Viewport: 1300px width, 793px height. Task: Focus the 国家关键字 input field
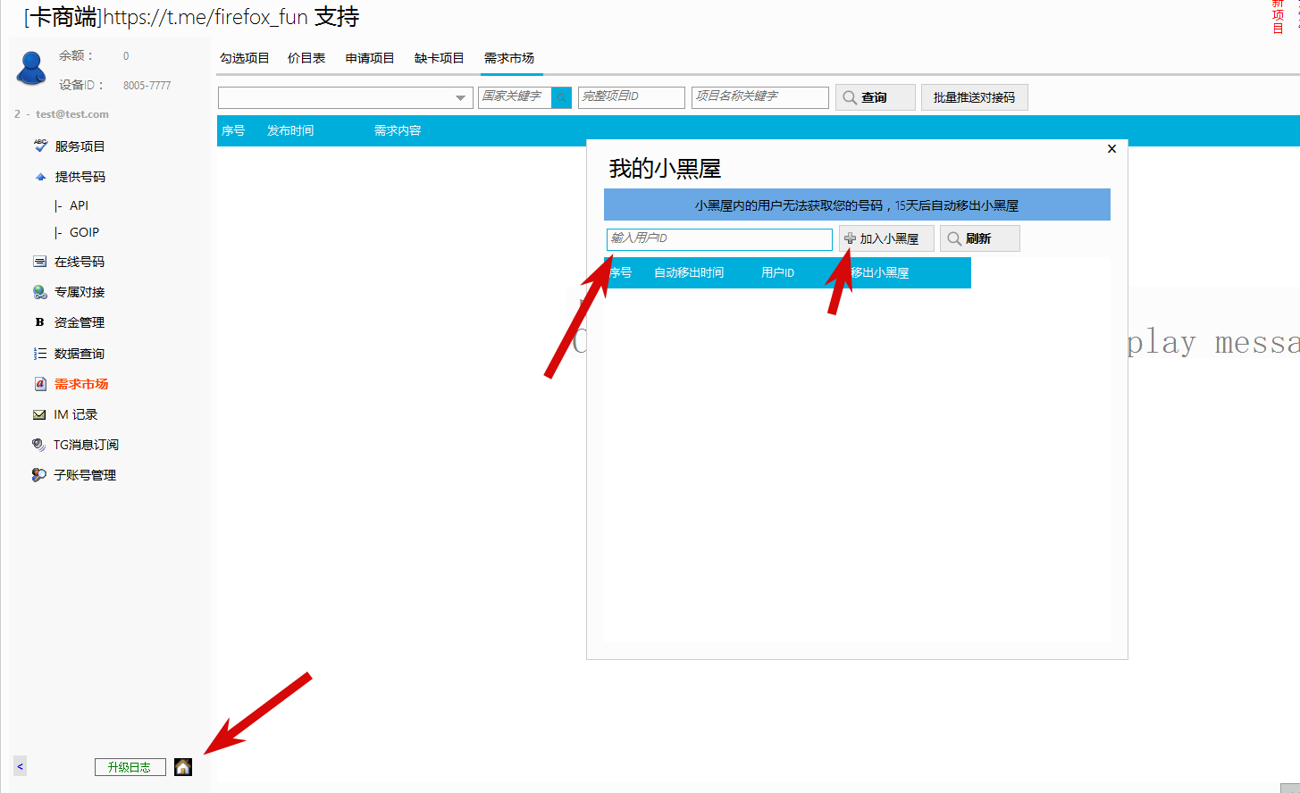(516, 96)
